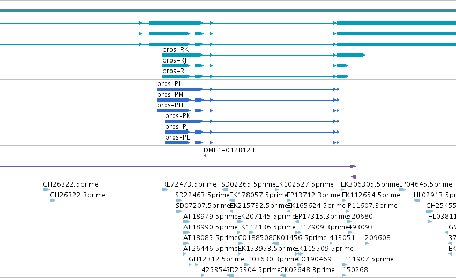Viewport: 456px width, 278px height.
Task: Click the small purple arrow under DME1-012B12.F
Action: [205, 156]
